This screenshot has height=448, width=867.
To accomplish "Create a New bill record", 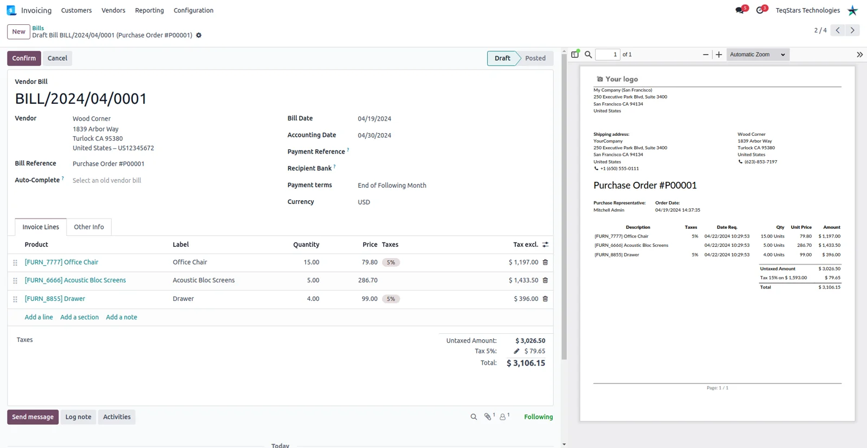I will [x=18, y=32].
